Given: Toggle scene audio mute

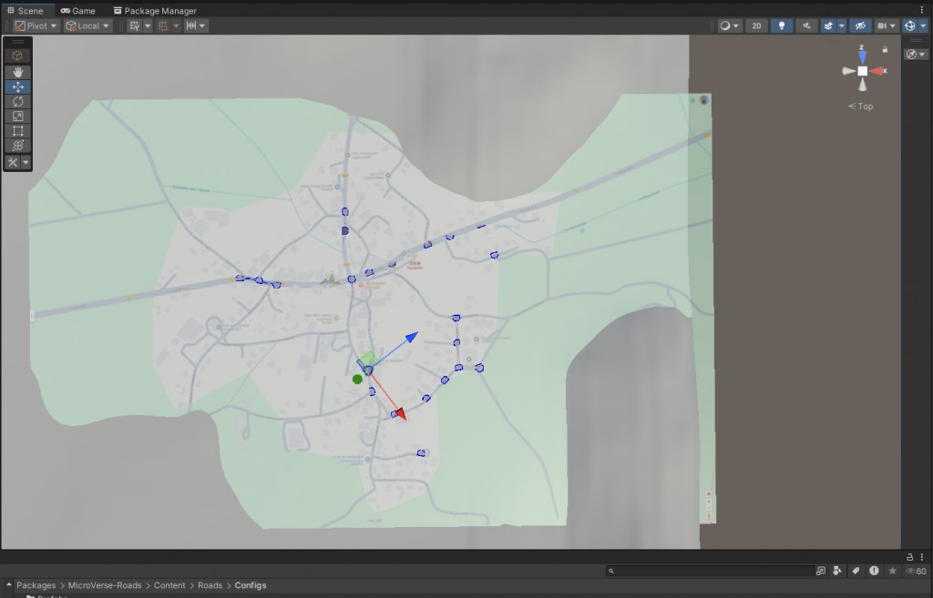Looking at the screenshot, I should pyautogui.click(x=806, y=25).
